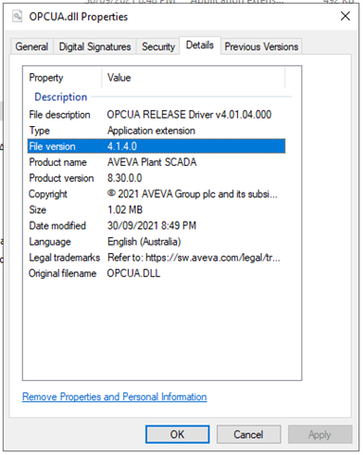The height and width of the screenshot is (455, 363).
Task: Open Remove Properties and Personal Information link
Action: (x=115, y=396)
